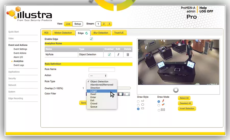Toggle the Enable Edge checkbox
This screenshot has width=230, height=140.
coord(91,39)
